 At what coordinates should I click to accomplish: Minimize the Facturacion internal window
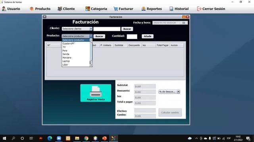(184, 17)
